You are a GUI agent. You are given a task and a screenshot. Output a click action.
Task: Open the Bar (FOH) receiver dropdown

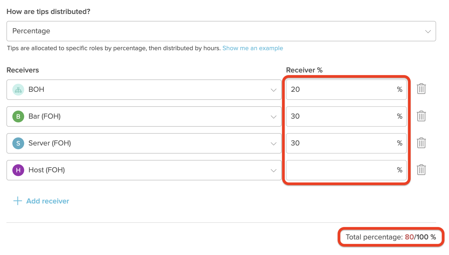(x=273, y=116)
